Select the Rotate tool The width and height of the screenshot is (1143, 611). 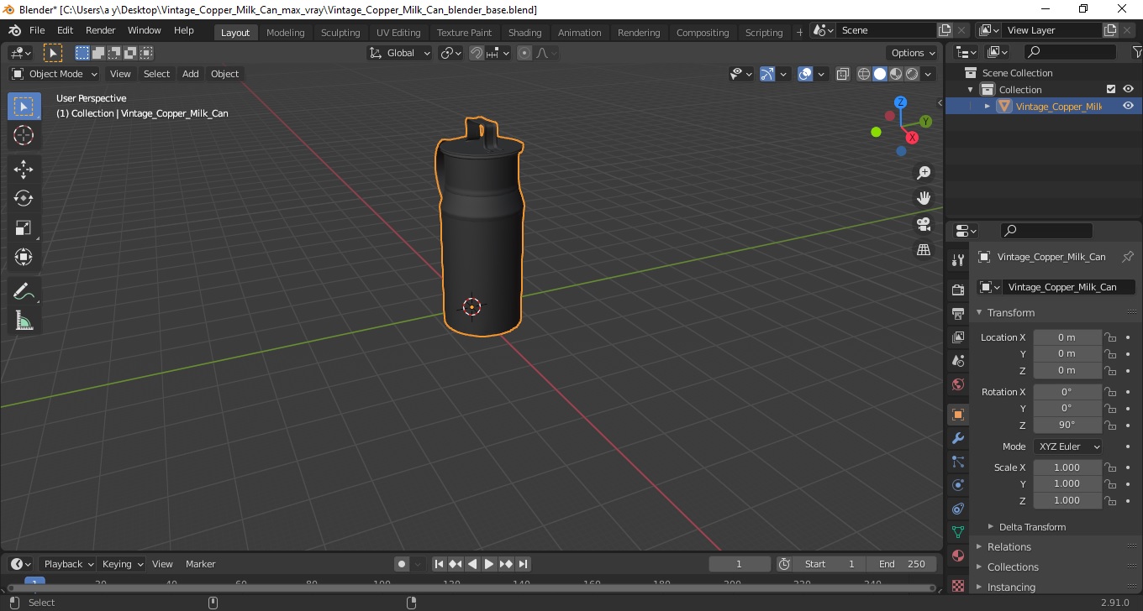[x=24, y=199]
